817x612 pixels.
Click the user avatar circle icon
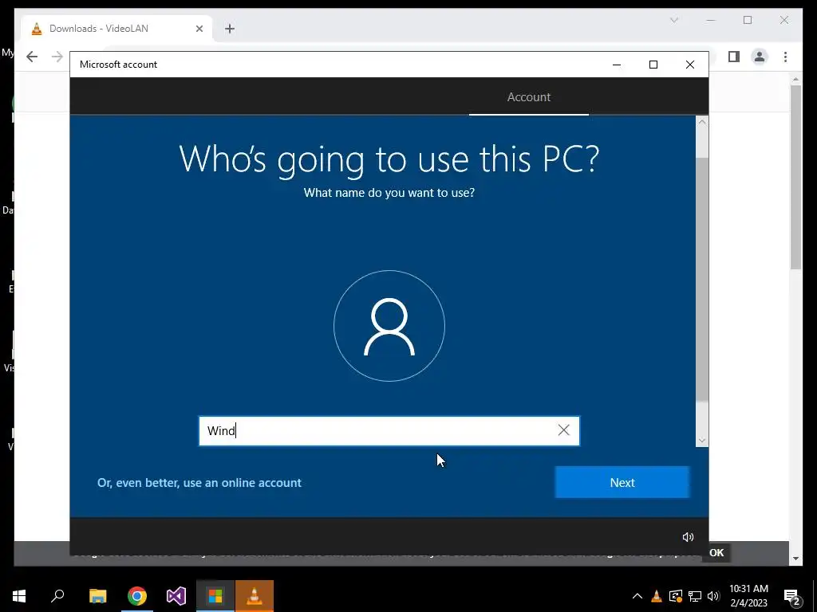click(389, 326)
